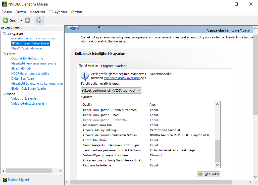Select Önceden oluşturulmuş Sanal Gerçeklik row
This screenshot has height=185, width=258.
point(148,160)
